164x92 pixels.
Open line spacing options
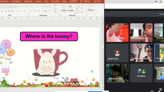click(x=50, y=7)
